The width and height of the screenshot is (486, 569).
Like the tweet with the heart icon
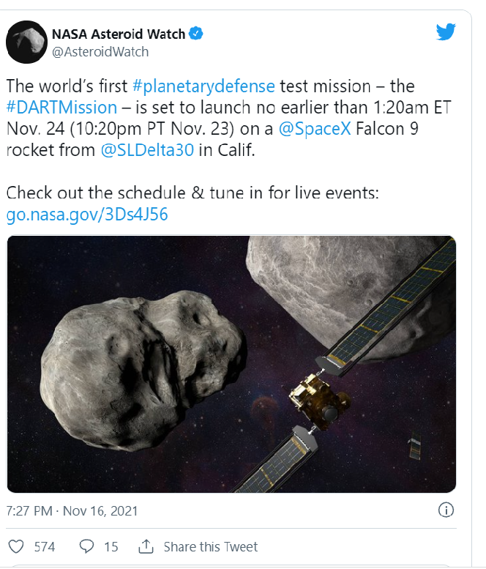16,547
